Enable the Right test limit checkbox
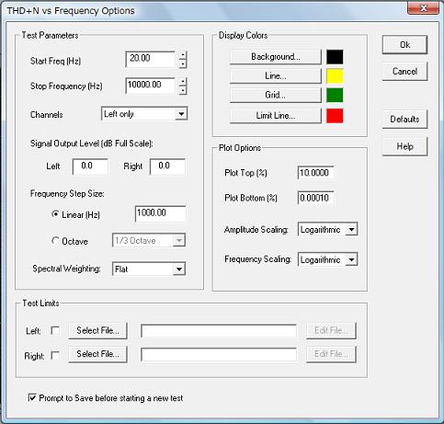 point(55,356)
